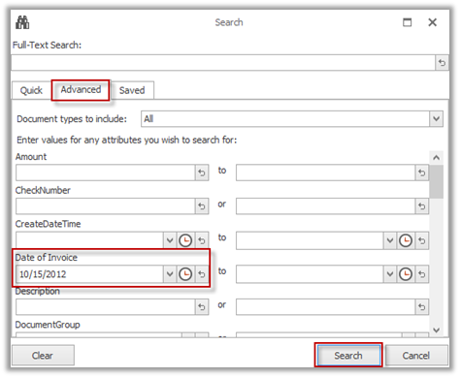Image resolution: width=461 pixels, height=378 pixels.
Task: Open clock time picker for CreateDateTime end
Action: pos(406,240)
